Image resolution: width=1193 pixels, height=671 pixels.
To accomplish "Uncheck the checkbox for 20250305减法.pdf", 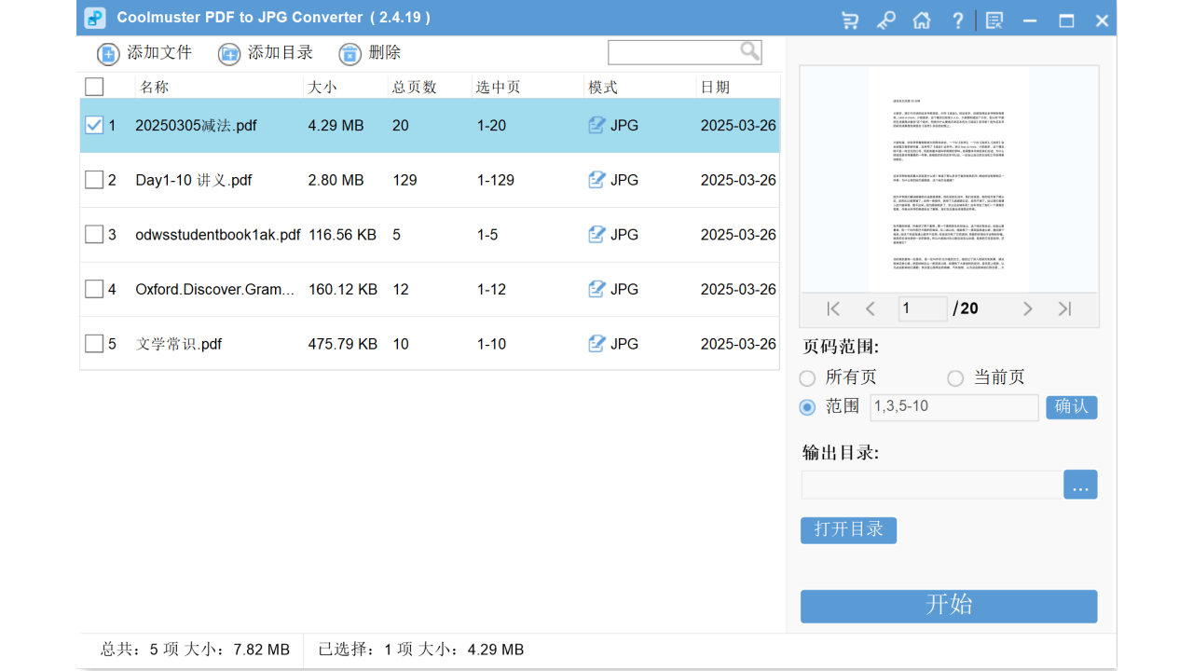I will pos(93,124).
